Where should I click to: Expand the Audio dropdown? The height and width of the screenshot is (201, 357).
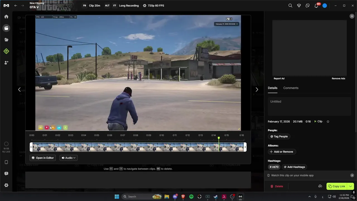pos(68,158)
